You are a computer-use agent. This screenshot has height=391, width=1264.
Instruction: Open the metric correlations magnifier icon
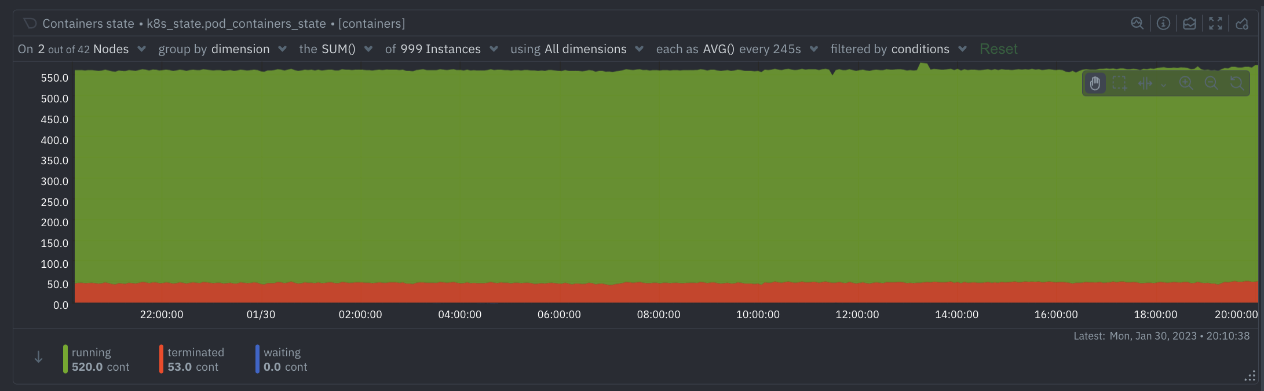click(1137, 23)
